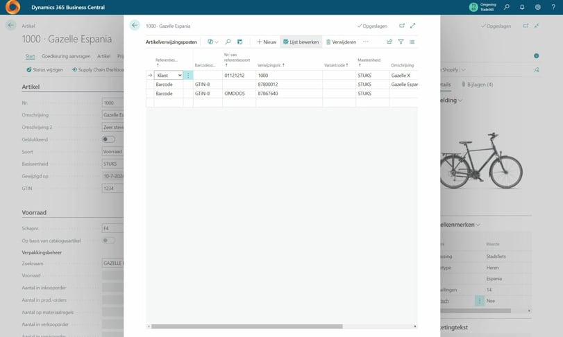
Task: Show more actions with the ellipsis
Action: [x=366, y=42]
